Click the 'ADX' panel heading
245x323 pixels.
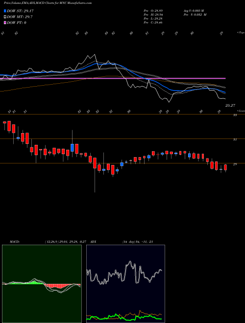[x=94, y=242]
